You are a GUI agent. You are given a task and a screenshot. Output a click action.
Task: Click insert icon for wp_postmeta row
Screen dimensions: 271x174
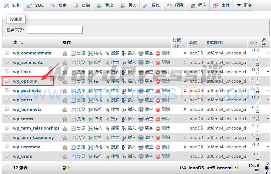[x=124, y=91]
